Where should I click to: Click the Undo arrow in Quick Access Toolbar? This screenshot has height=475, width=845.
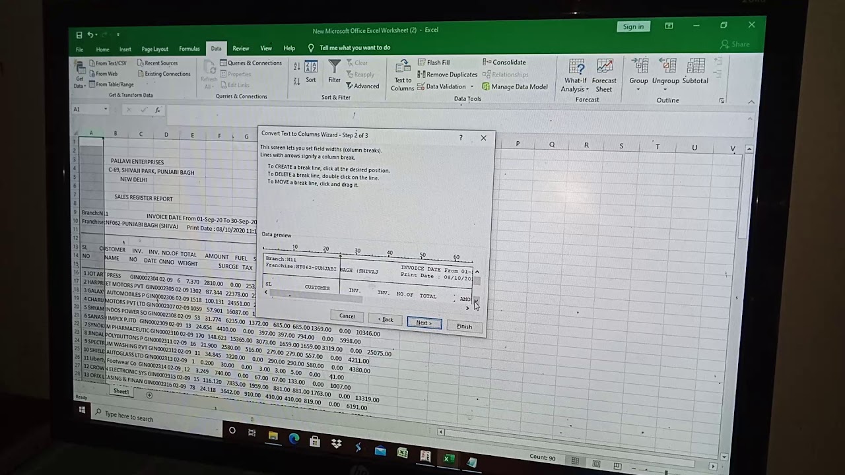coord(90,34)
